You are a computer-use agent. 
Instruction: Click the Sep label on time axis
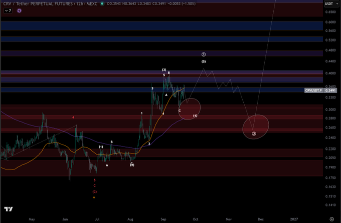click(163, 219)
